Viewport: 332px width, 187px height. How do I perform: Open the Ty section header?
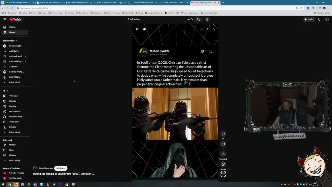(5, 91)
